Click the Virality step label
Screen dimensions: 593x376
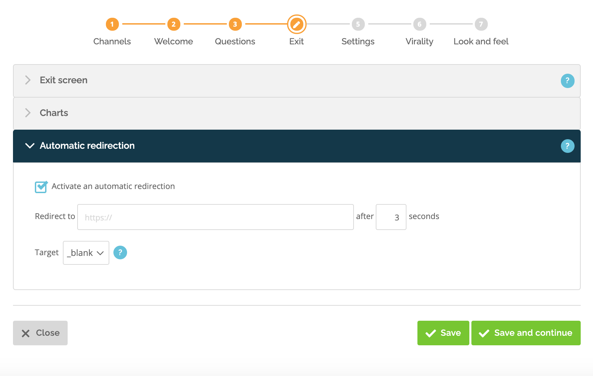[419, 42]
